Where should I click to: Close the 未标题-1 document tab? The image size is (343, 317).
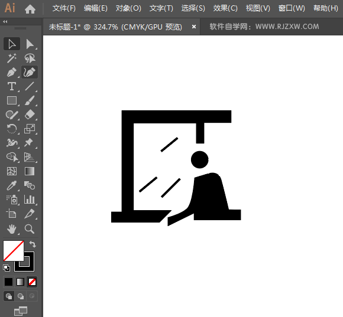tap(194, 27)
